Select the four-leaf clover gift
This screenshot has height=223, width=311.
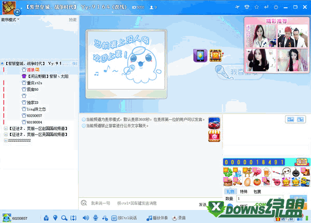click(x=228, y=172)
